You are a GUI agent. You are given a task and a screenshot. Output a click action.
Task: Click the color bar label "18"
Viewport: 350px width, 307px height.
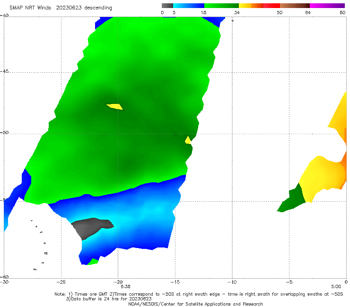[x=203, y=12]
